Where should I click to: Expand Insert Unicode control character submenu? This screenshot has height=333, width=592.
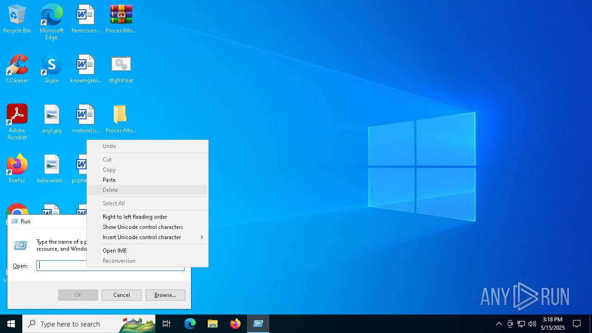point(148,237)
